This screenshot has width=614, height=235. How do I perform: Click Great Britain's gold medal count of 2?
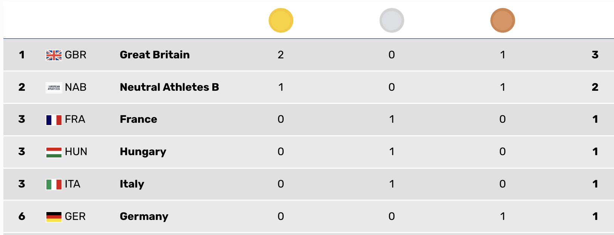click(x=281, y=55)
